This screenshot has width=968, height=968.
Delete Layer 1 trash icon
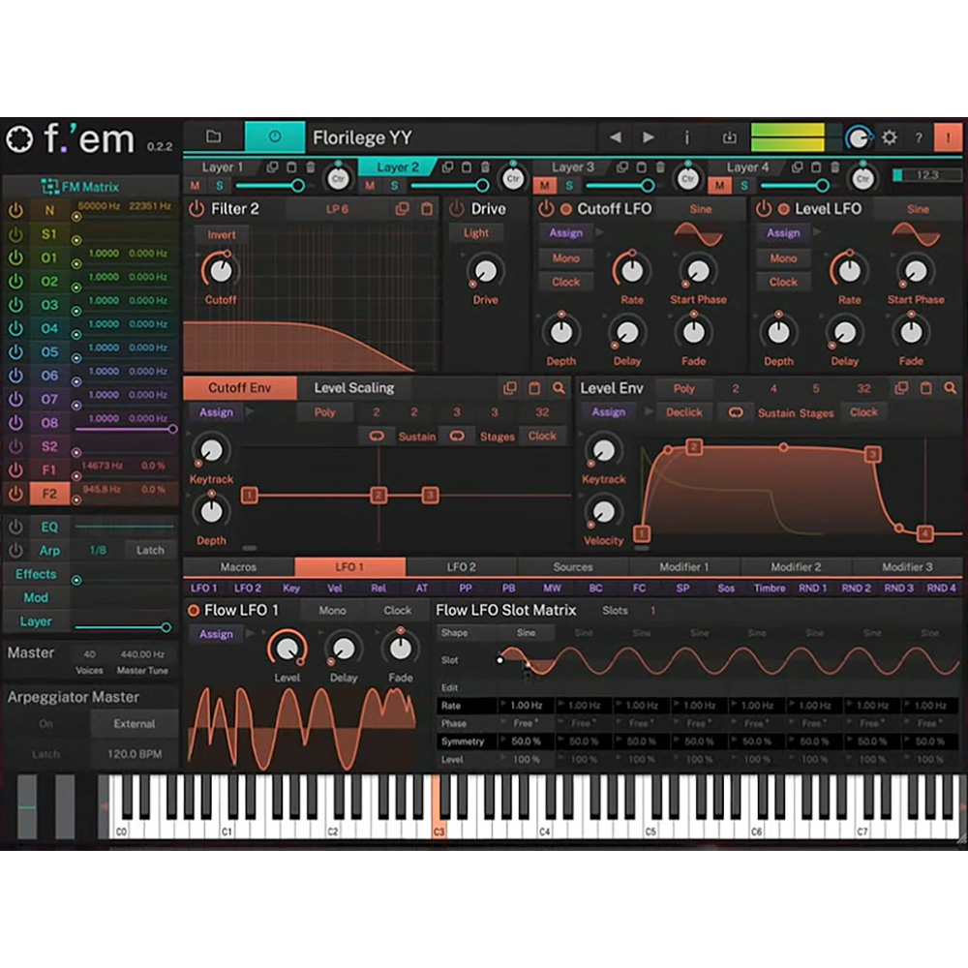tap(311, 166)
